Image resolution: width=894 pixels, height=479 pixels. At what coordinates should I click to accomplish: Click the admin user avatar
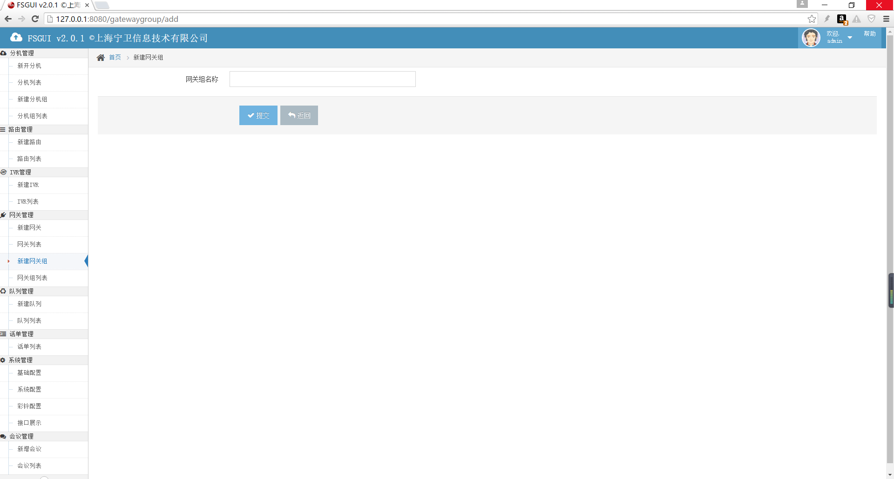click(x=811, y=38)
